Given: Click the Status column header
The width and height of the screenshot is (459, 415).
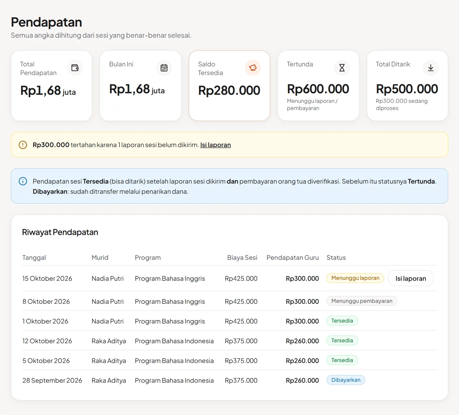Looking at the screenshot, I should (336, 258).
